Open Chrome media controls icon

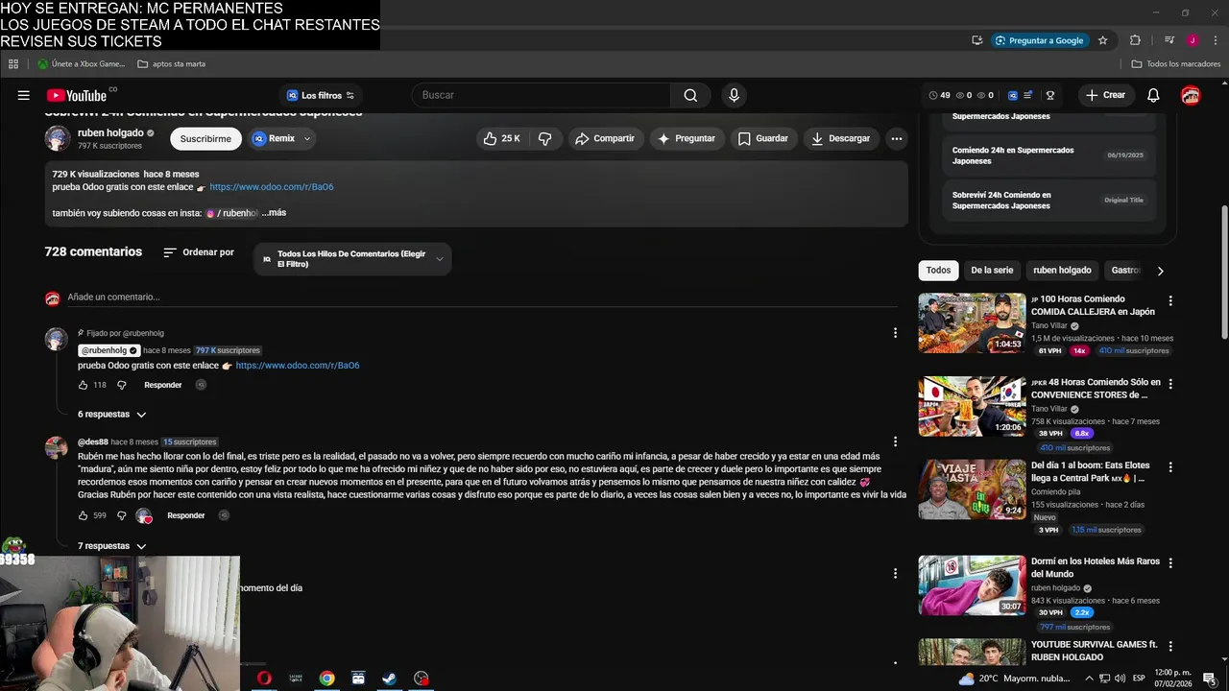(x=1169, y=40)
